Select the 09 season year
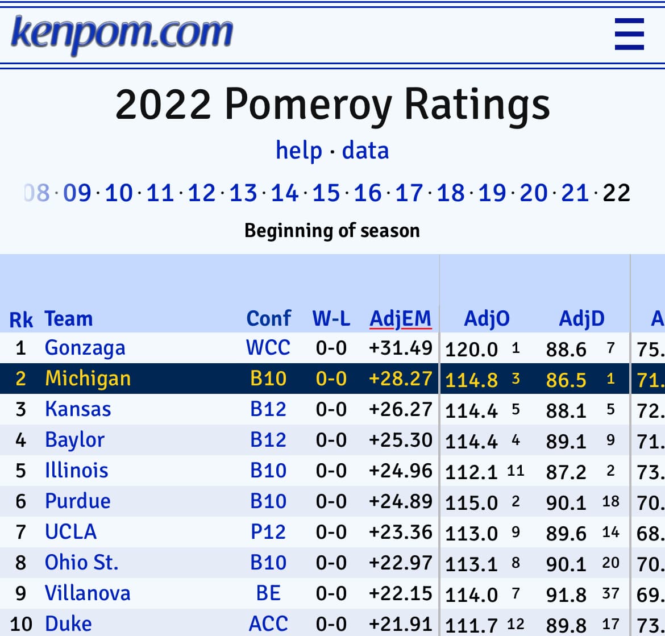The image size is (665, 636). pos(77,193)
